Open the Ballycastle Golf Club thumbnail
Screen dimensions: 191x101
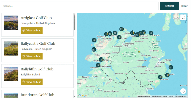pyautogui.click(x=11, y=48)
